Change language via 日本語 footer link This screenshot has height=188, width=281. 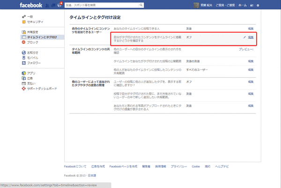point(92,175)
